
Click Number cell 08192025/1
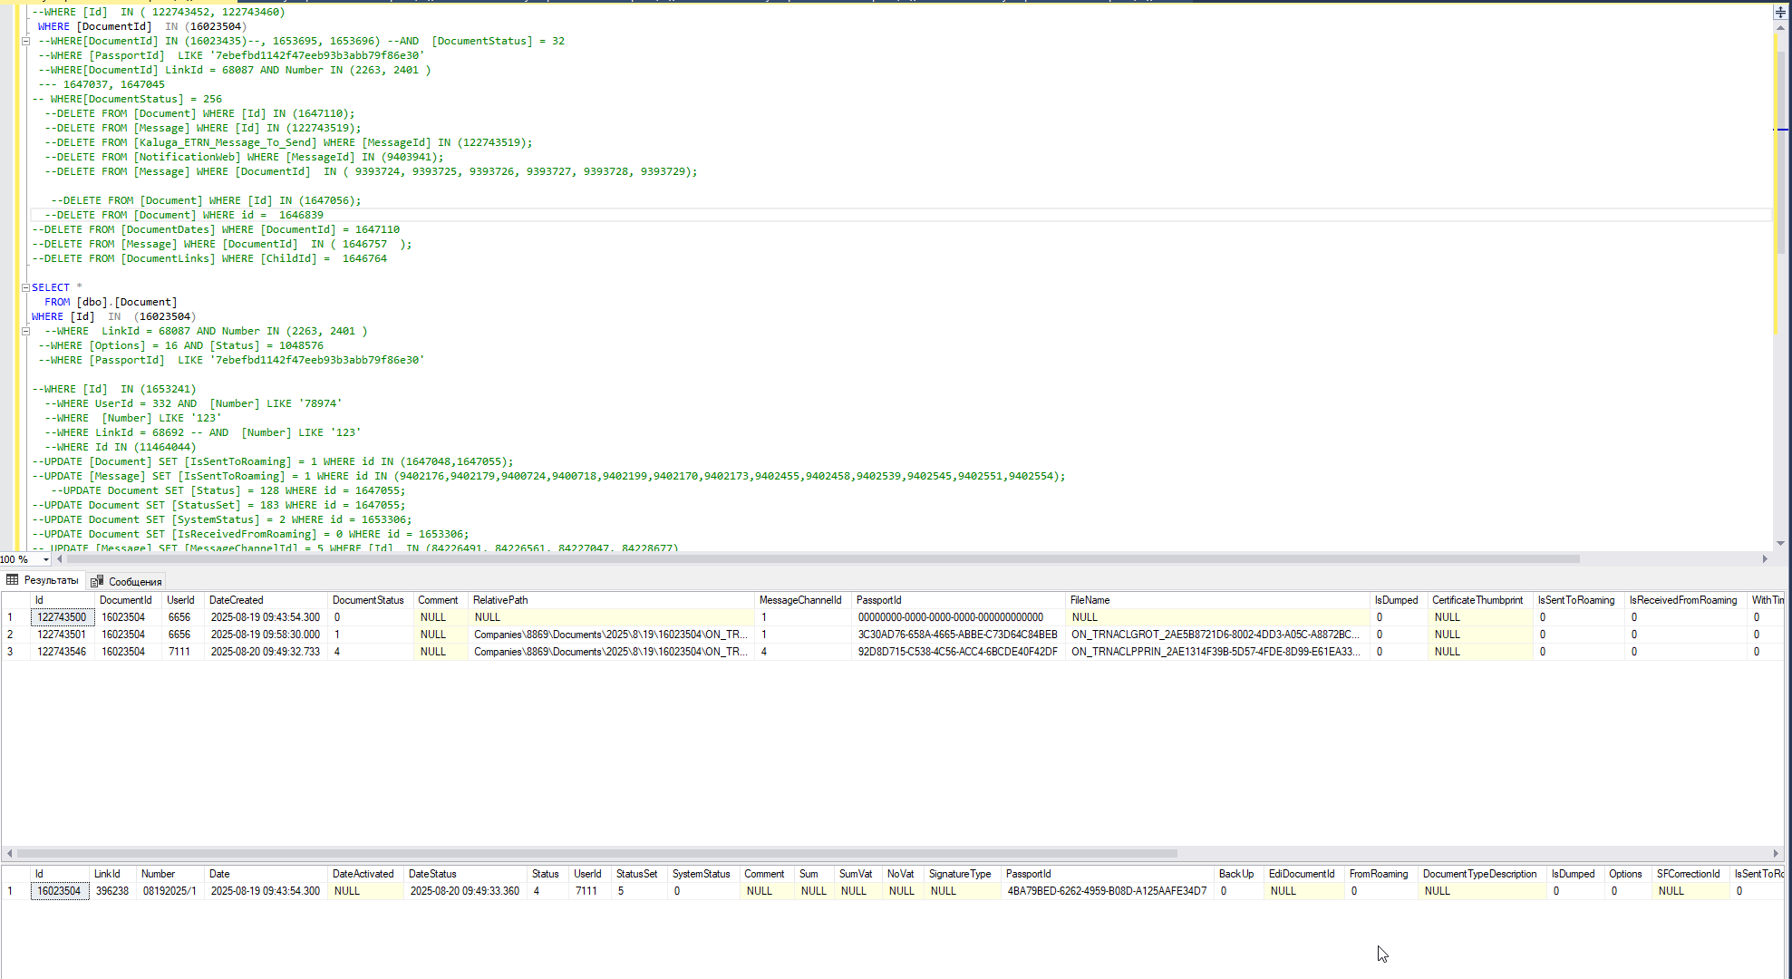pos(170,891)
